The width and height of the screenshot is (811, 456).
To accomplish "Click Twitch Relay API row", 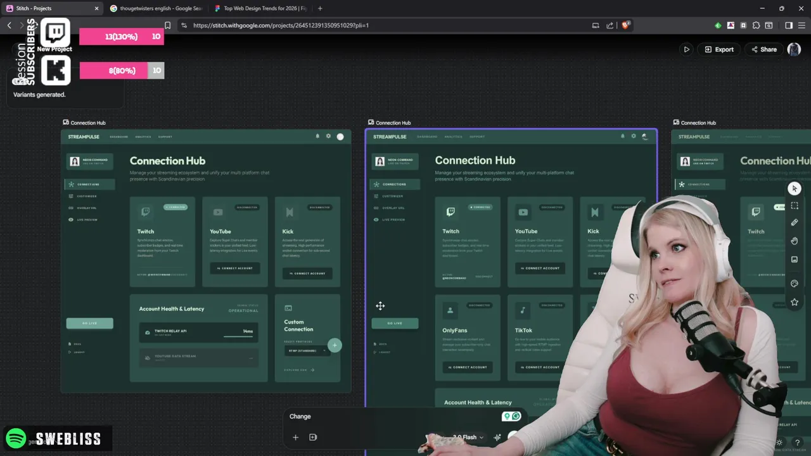I will click(x=198, y=332).
